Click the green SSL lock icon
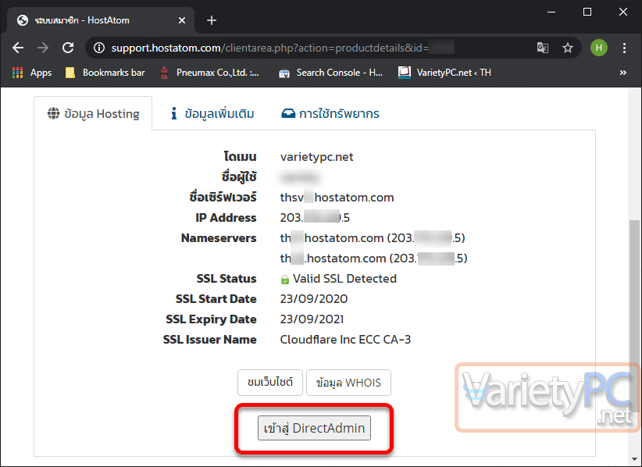Viewport: 642px width, 467px height. pos(284,280)
